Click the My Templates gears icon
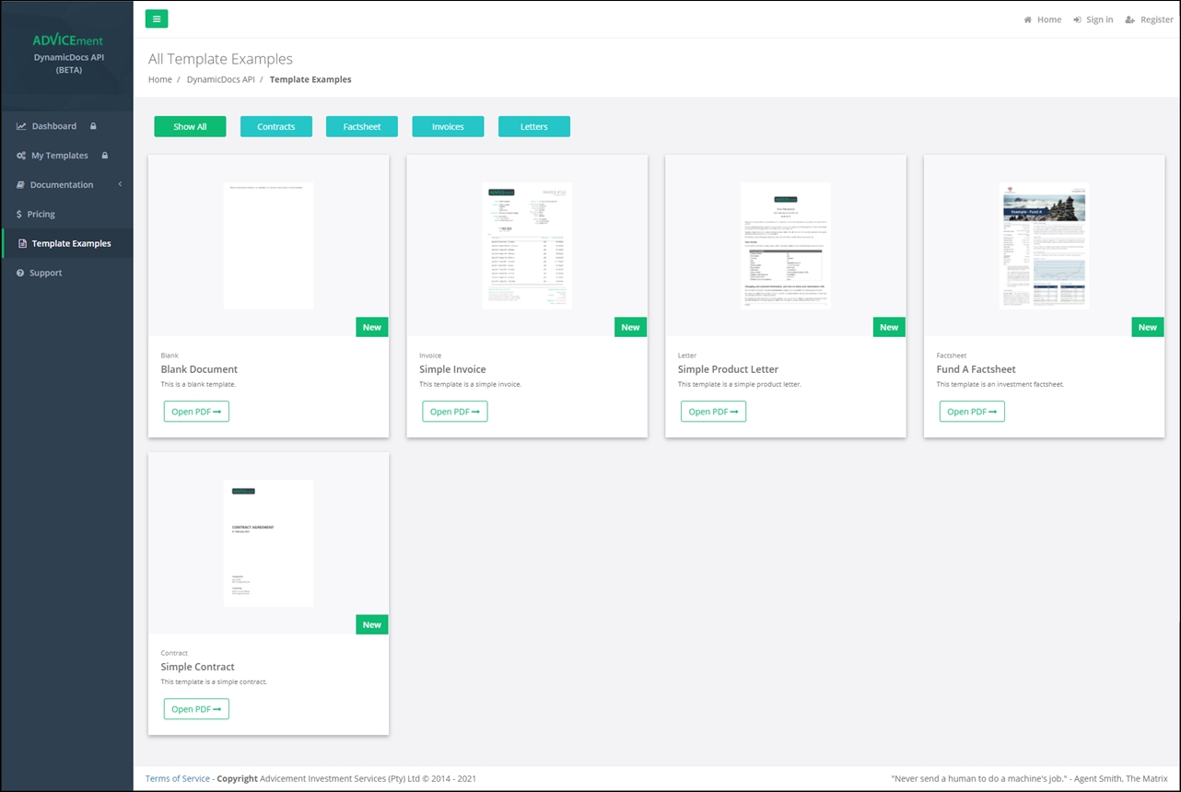Viewport: 1181px width, 792px height. point(21,156)
